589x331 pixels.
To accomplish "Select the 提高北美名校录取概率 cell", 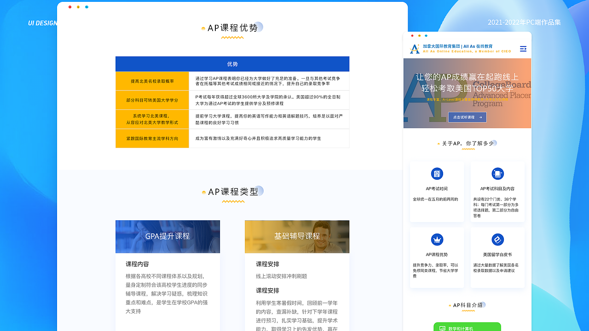I will coord(152,81).
